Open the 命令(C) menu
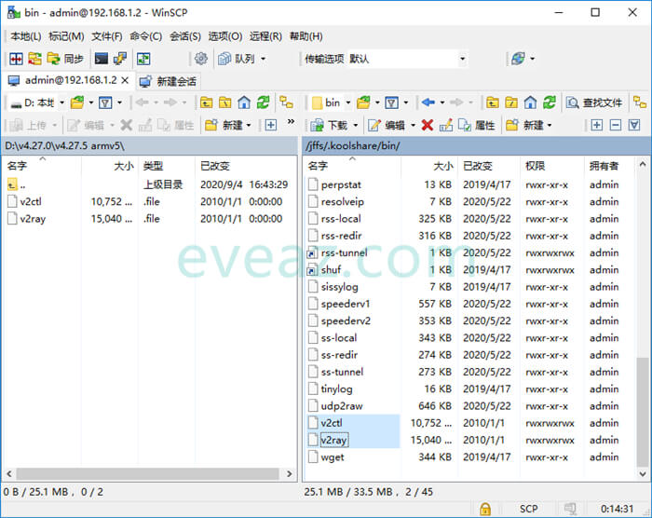Viewport: 652px width, 518px height. tap(146, 36)
